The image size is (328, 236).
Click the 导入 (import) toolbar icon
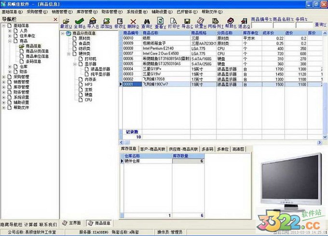(x=93, y=21)
